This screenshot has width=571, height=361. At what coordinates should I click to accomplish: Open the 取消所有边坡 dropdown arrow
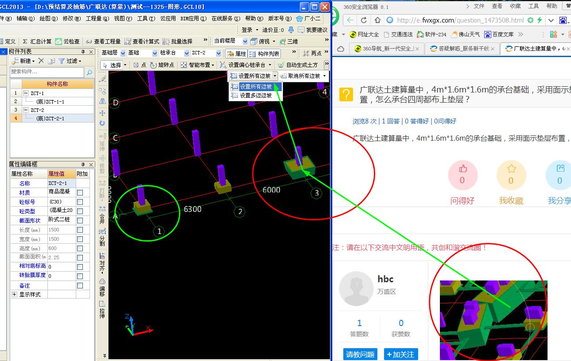324,76
